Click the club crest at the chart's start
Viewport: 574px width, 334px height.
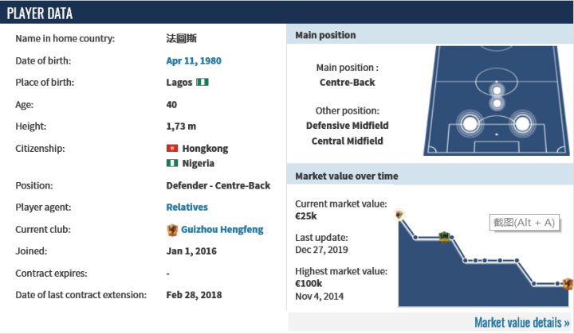point(399,214)
